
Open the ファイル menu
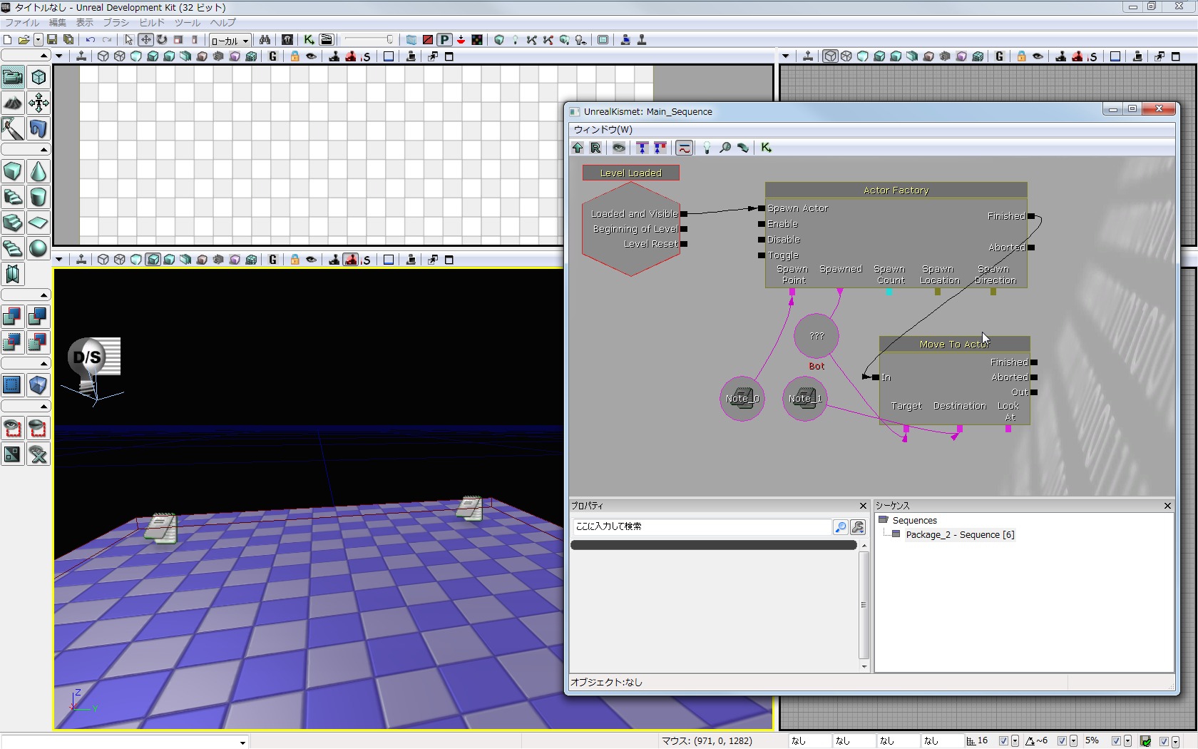22,23
